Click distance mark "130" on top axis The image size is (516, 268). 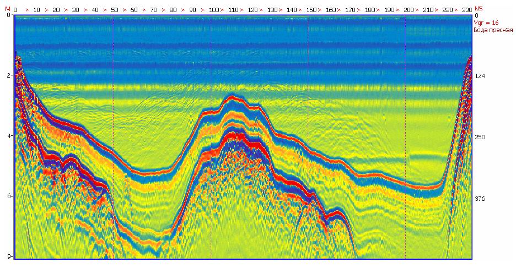coord(272,10)
